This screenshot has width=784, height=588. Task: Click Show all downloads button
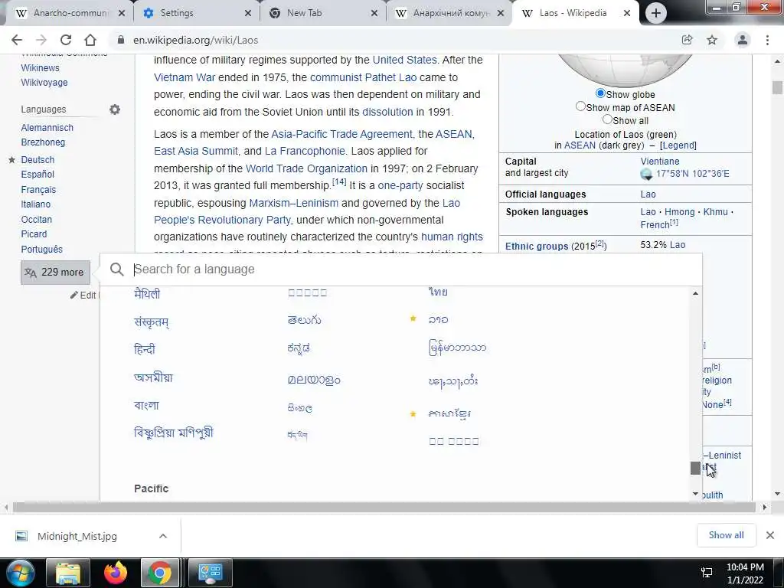point(726,535)
